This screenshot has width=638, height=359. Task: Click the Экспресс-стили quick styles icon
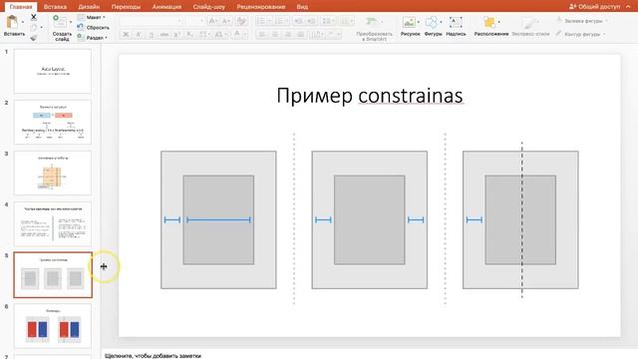pyautogui.click(x=530, y=22)
